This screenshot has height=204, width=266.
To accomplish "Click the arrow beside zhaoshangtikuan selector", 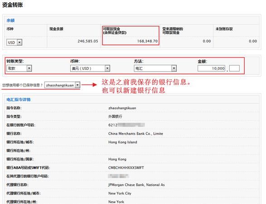I will (x=77, y=85).
